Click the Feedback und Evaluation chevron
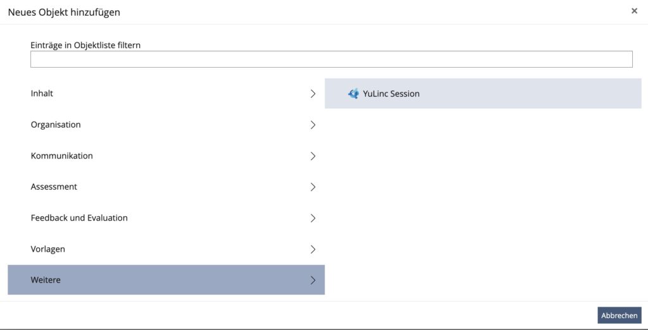The height and width of the screenshot is (330, 648). (x=313, y=217)
